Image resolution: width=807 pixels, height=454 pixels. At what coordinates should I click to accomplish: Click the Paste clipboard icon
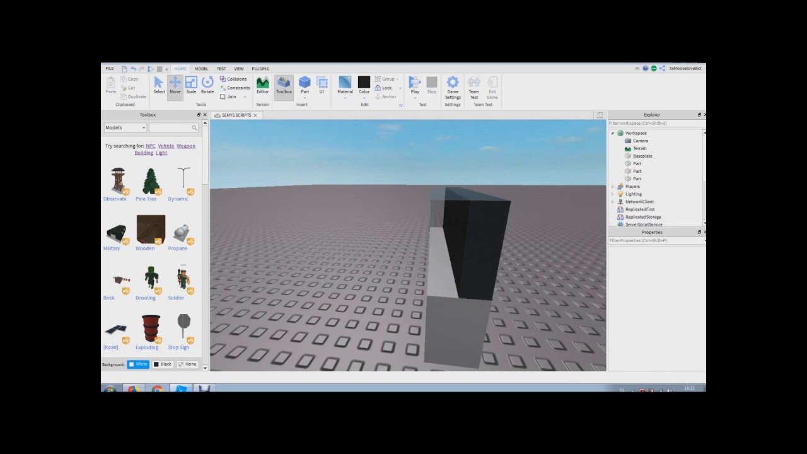(x=111, y=85)
